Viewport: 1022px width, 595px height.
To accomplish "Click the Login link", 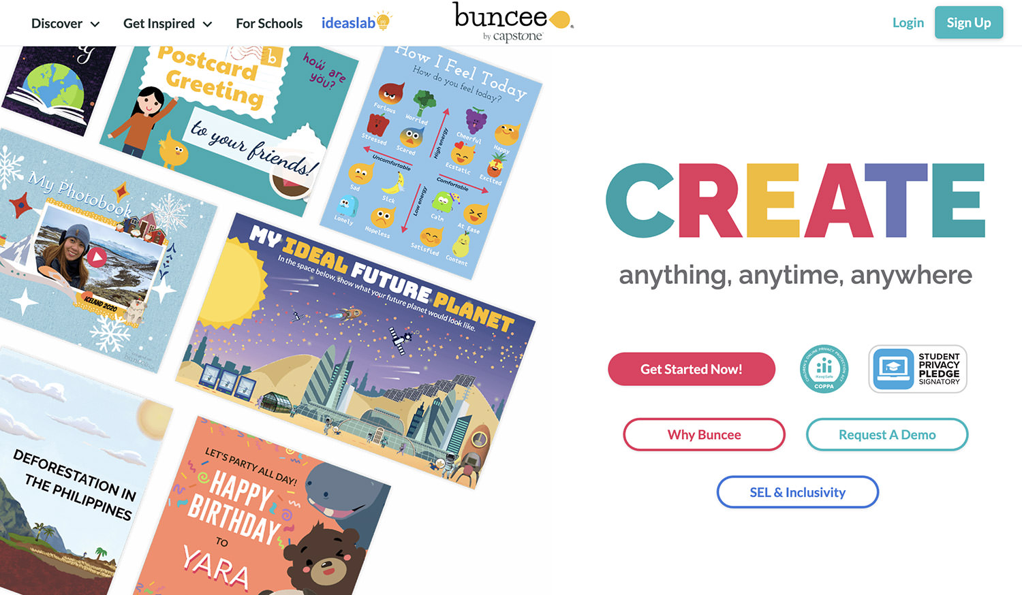I will [x=908, y=22].
